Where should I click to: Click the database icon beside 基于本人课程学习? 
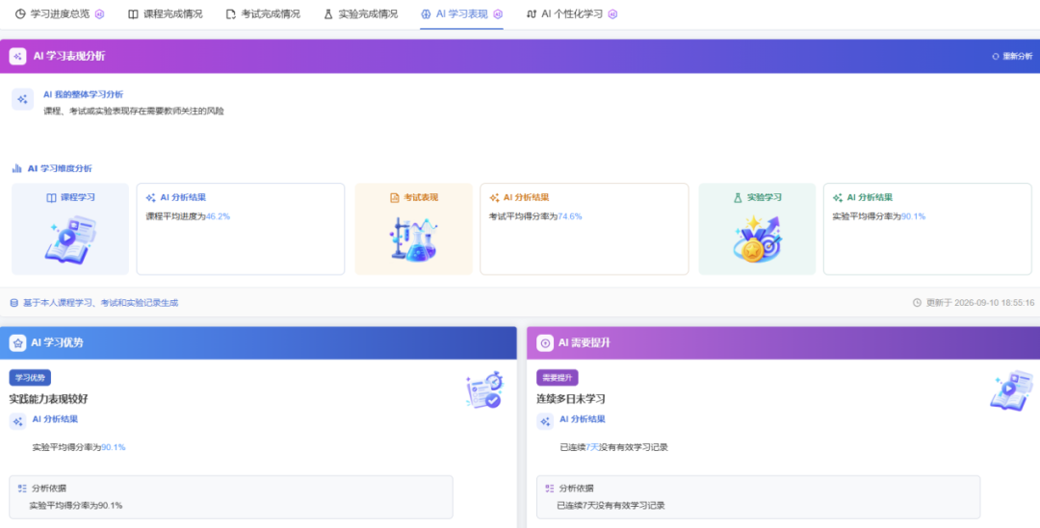(x=13, y=303)
